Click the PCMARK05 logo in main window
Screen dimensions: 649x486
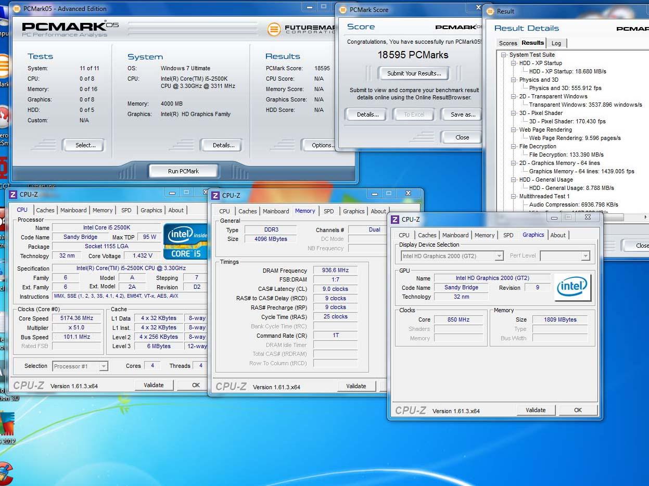pos(70,29)
